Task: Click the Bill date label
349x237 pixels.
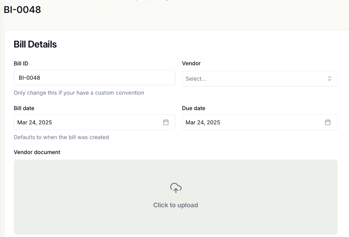Action: tap(24, 108)
